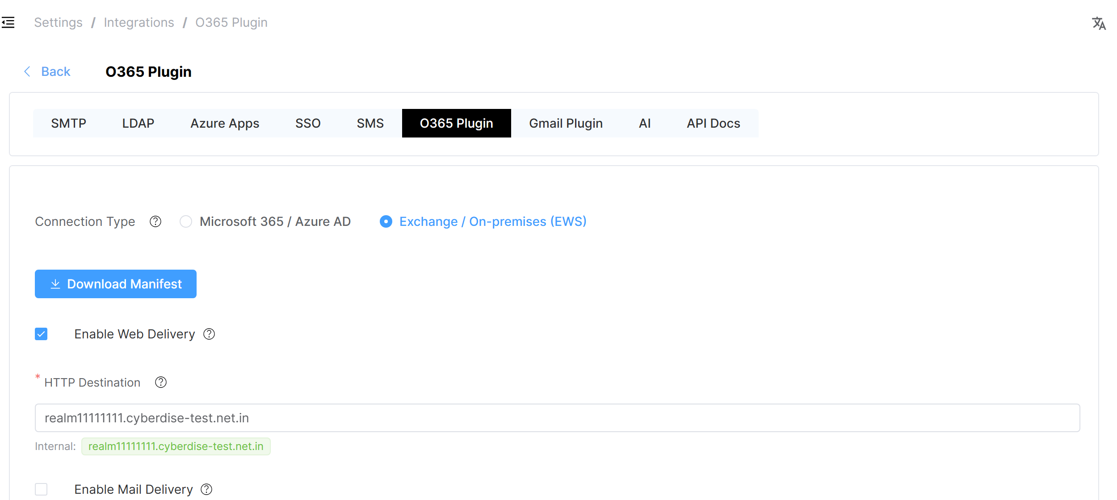This screenshot has height=500, width=1117.
Task: Click the help icon beside Enable Web Delivery
Action: [209, 334]
